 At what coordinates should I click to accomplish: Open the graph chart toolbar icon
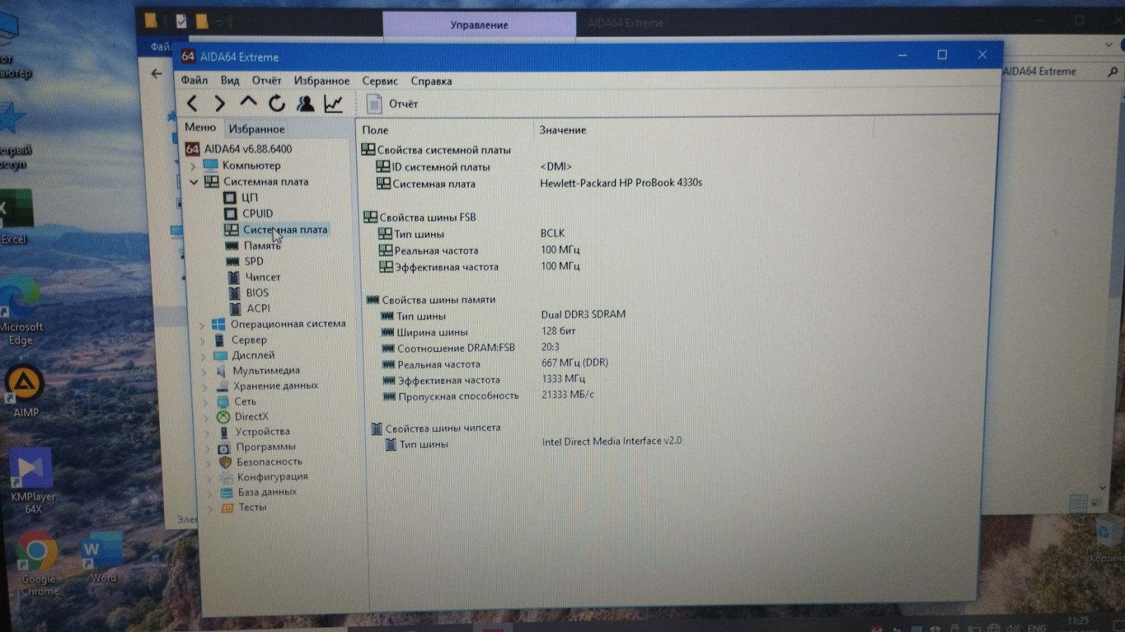tap(333, 103)
